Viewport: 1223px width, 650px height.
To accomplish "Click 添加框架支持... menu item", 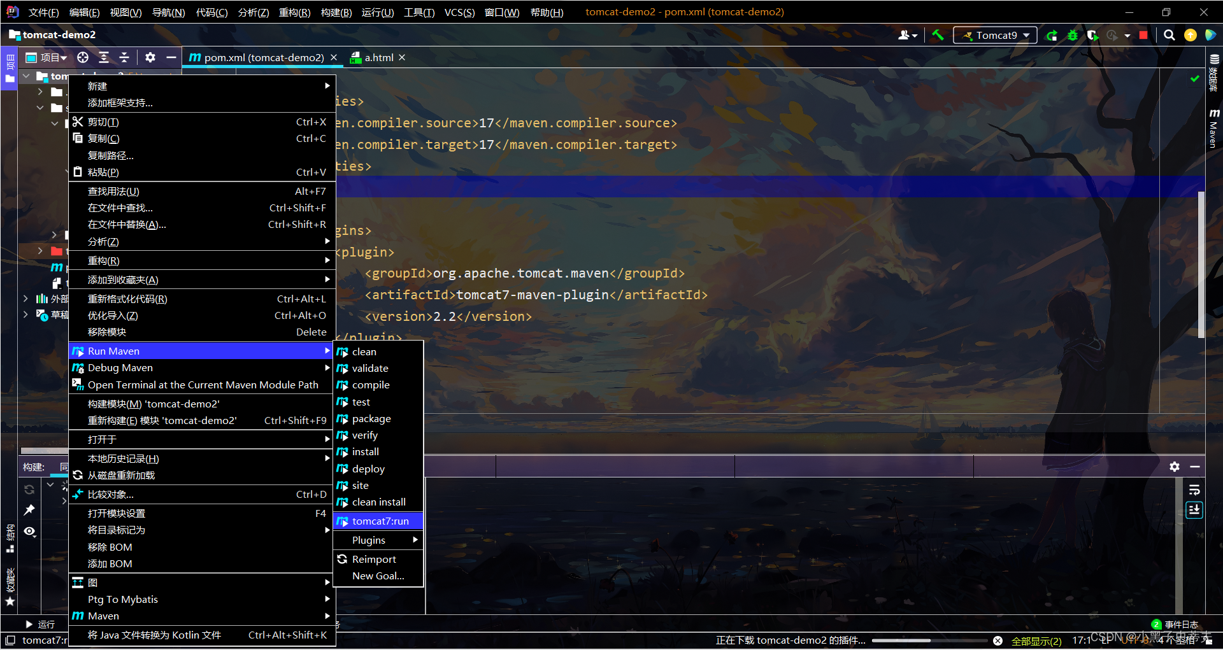I will 202,102.
